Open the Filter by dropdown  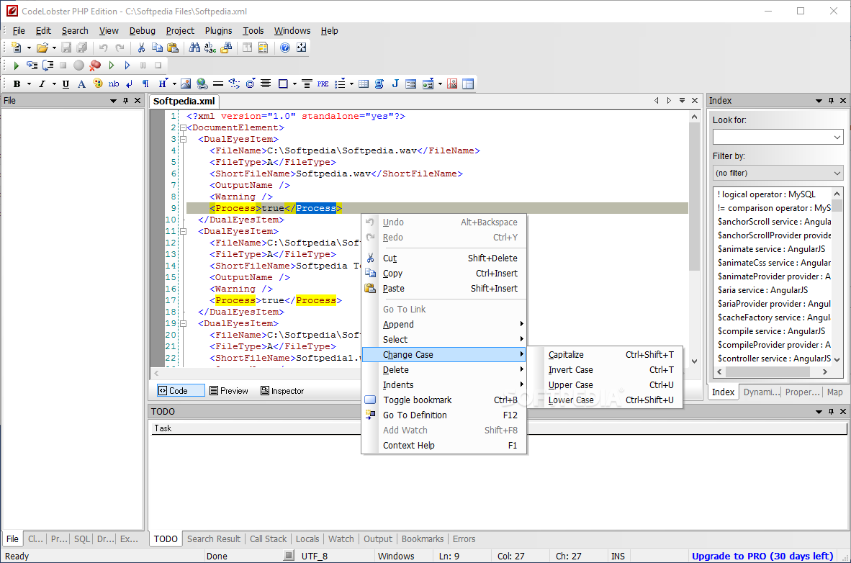(x=778, y=174)
